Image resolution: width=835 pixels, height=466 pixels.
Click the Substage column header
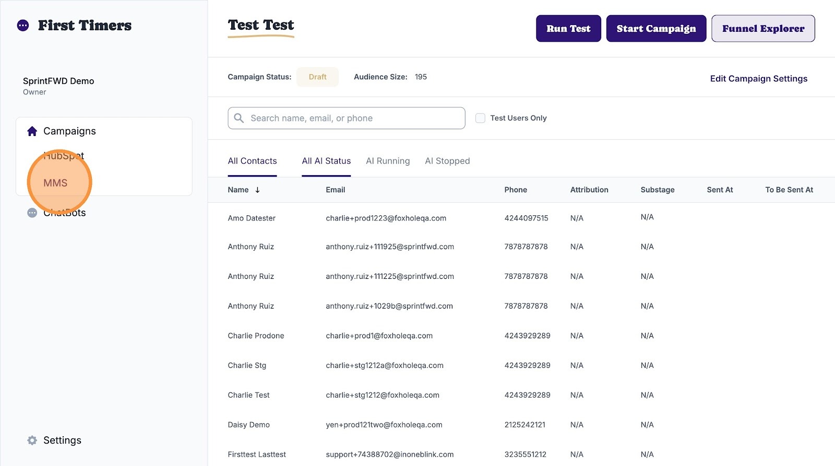coord(658,190)
